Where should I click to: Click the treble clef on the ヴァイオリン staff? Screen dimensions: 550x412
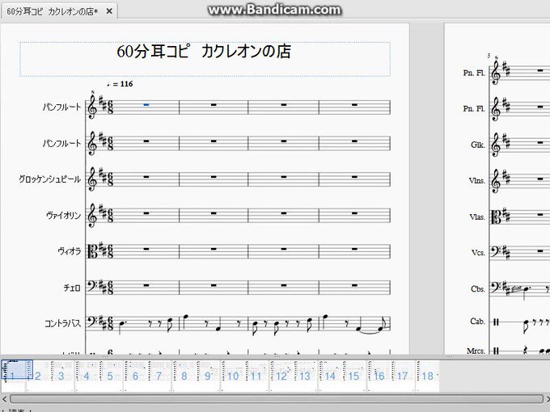coord(92,216)
